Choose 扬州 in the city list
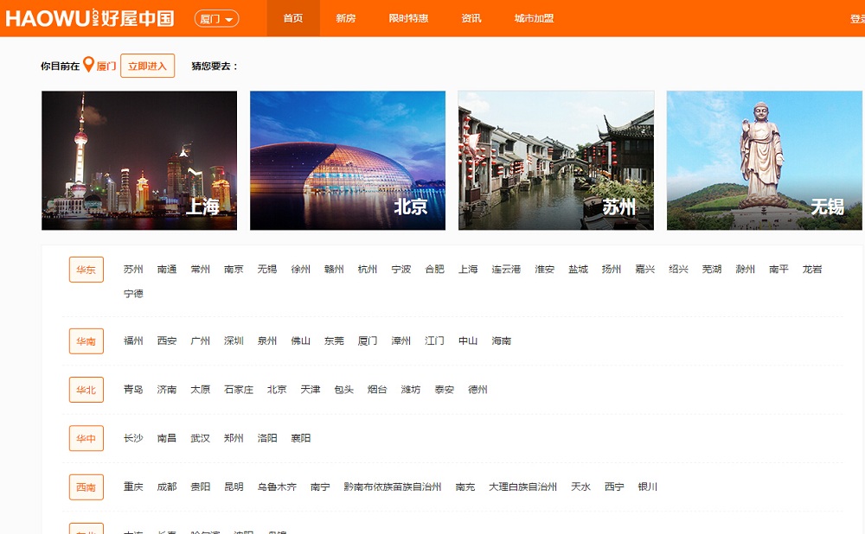 click(612, 269)
